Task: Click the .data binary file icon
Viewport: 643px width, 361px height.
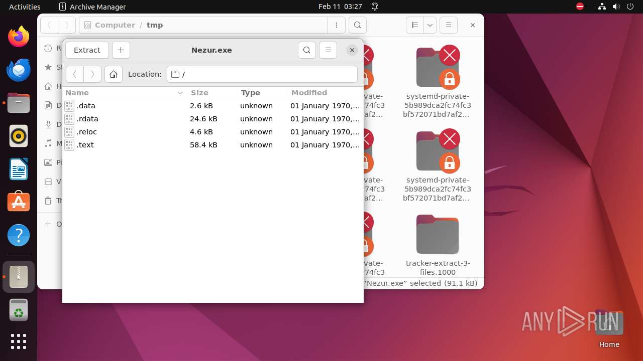Action: [x=69, y=106]
